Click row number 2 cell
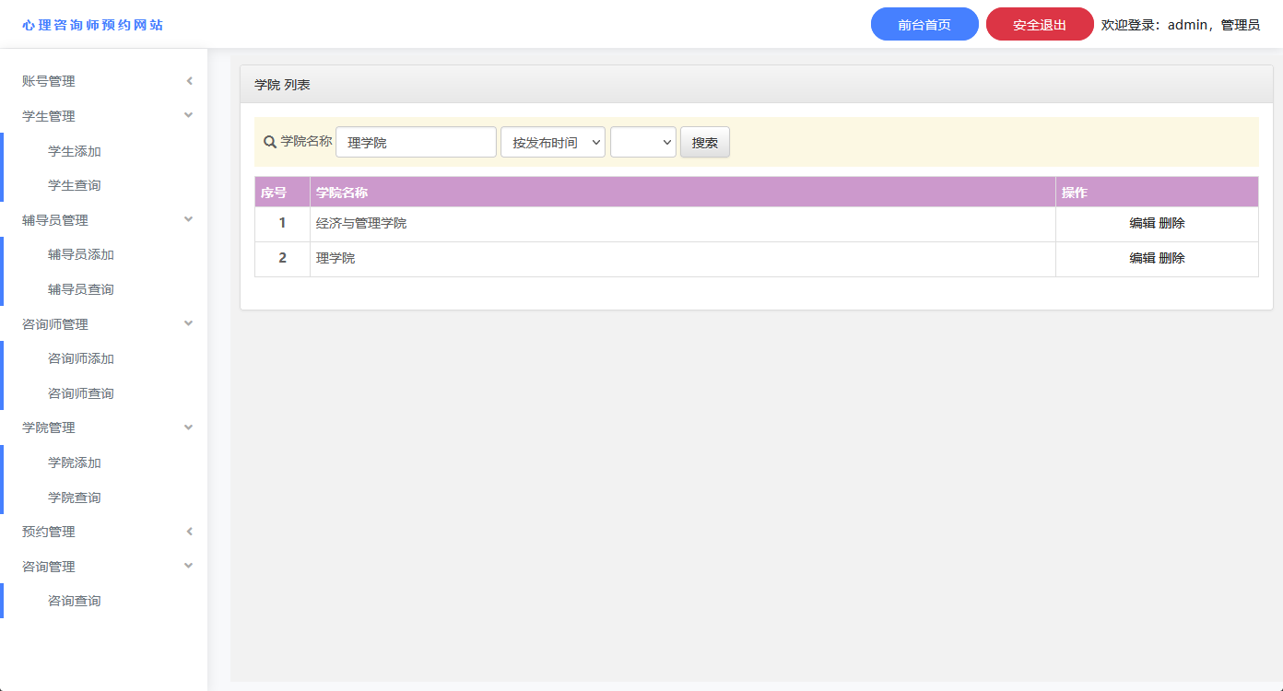Screen dimensions: 1283x691 (282, 258)
